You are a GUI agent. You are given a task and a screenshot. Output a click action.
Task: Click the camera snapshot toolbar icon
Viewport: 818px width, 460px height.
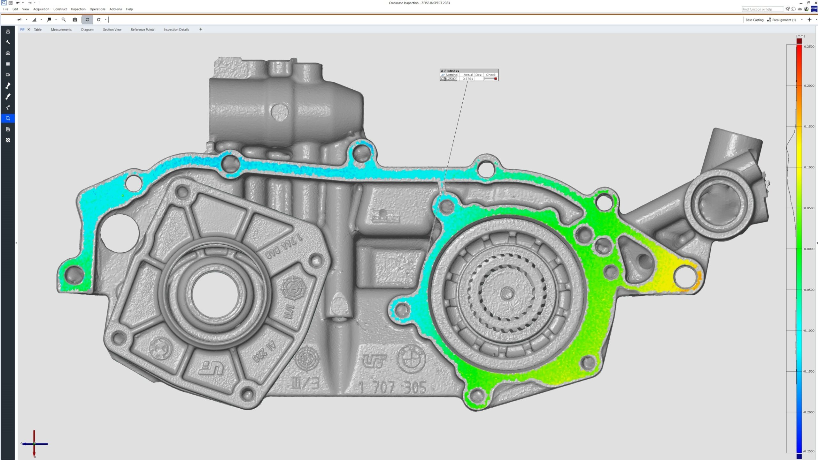click(x=75, y=20)
